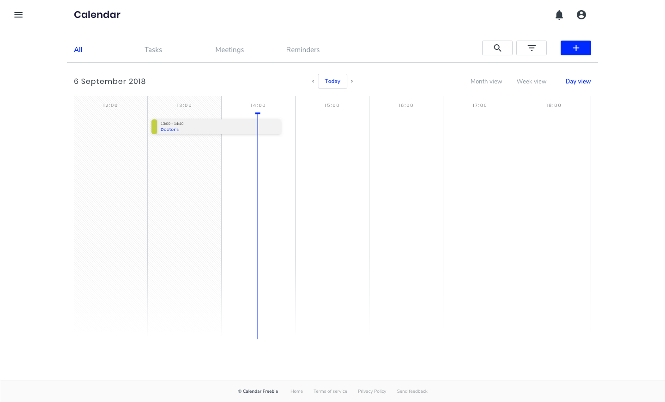This screenshot has height=402, width=665.
Task: Open the search icon
Action: 497,47
